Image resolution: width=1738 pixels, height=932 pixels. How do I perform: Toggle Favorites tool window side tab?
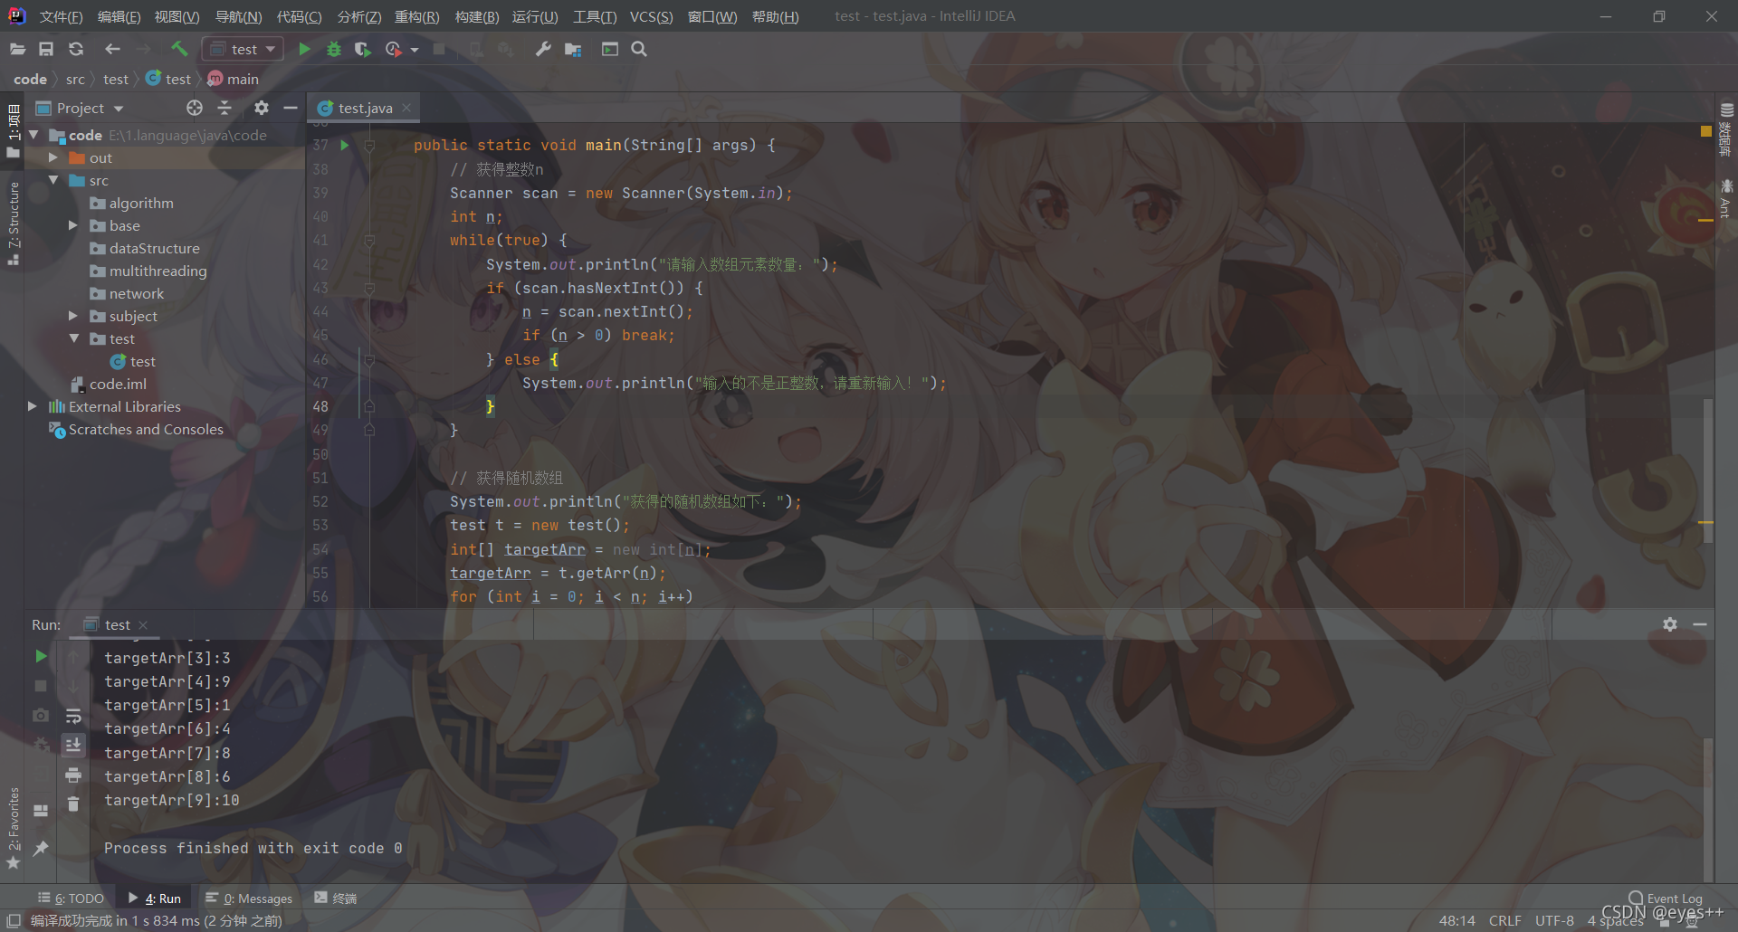click(x=14, y=828)
